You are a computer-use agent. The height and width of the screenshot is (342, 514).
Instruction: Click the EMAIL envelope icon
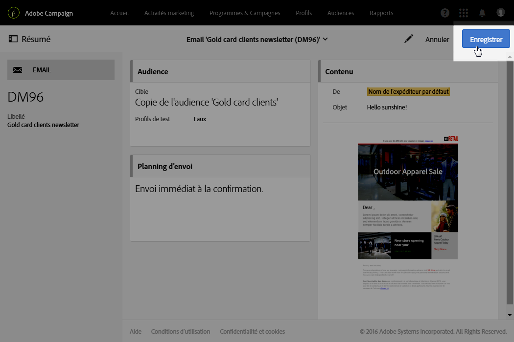18,70
